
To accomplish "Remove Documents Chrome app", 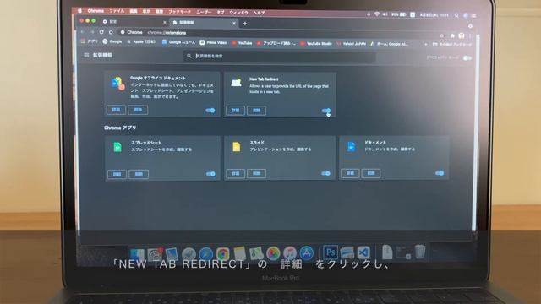I will tap(371, 173).
